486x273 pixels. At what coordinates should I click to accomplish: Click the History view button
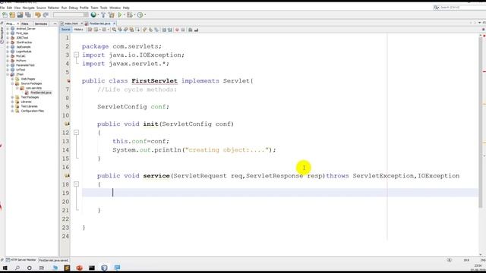(79, 30)
